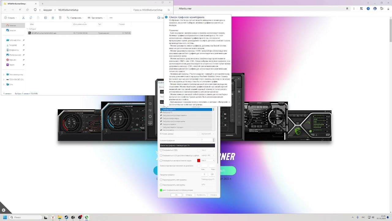Image resolution: width=392 pixels, height=221 pixels.
Task: Click 'Отмена' in the properties dialog
Action: click(189, 195)
